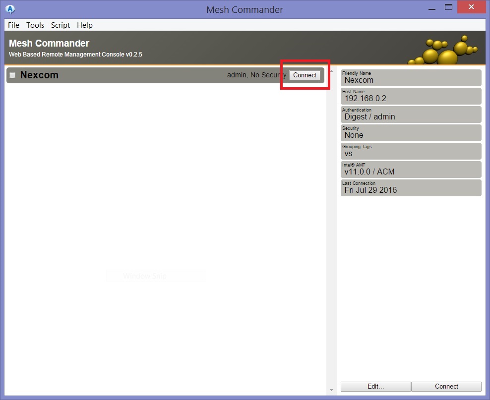
Task: Click the Edit... button in details panel
Action: tap(375, 386)
